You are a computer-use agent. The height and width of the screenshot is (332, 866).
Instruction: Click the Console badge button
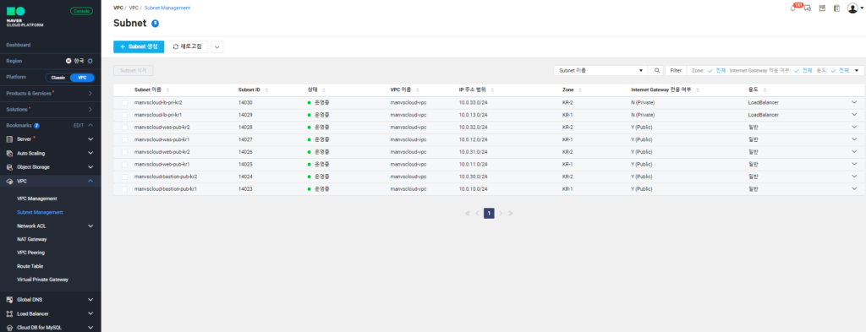(82, 11)
